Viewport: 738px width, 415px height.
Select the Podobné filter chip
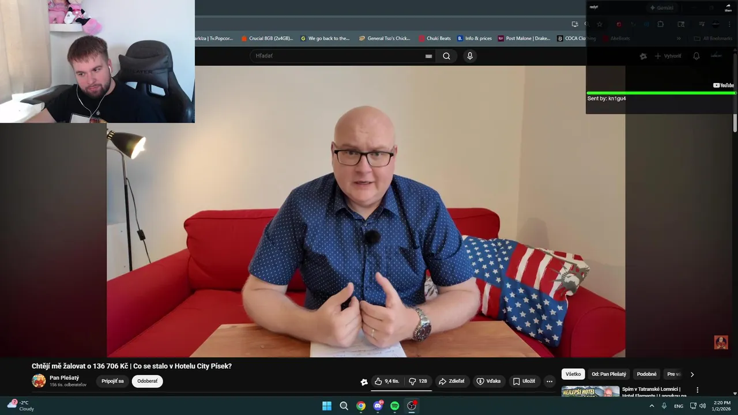point(646,374)
